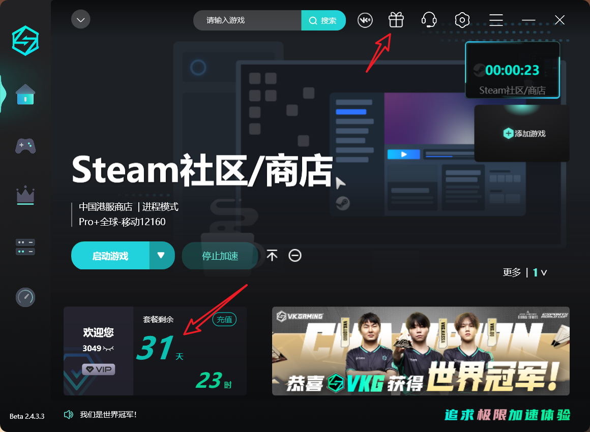The height and width of the screenshot is (432, 590).
Task: Click the circled minus remove icon
Action: [x=295, y=255]
